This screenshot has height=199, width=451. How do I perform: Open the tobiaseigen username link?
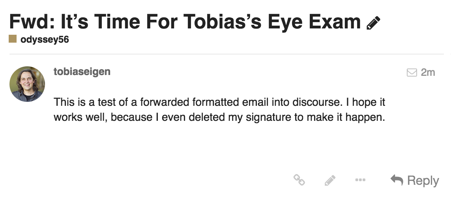click(82, 72)
